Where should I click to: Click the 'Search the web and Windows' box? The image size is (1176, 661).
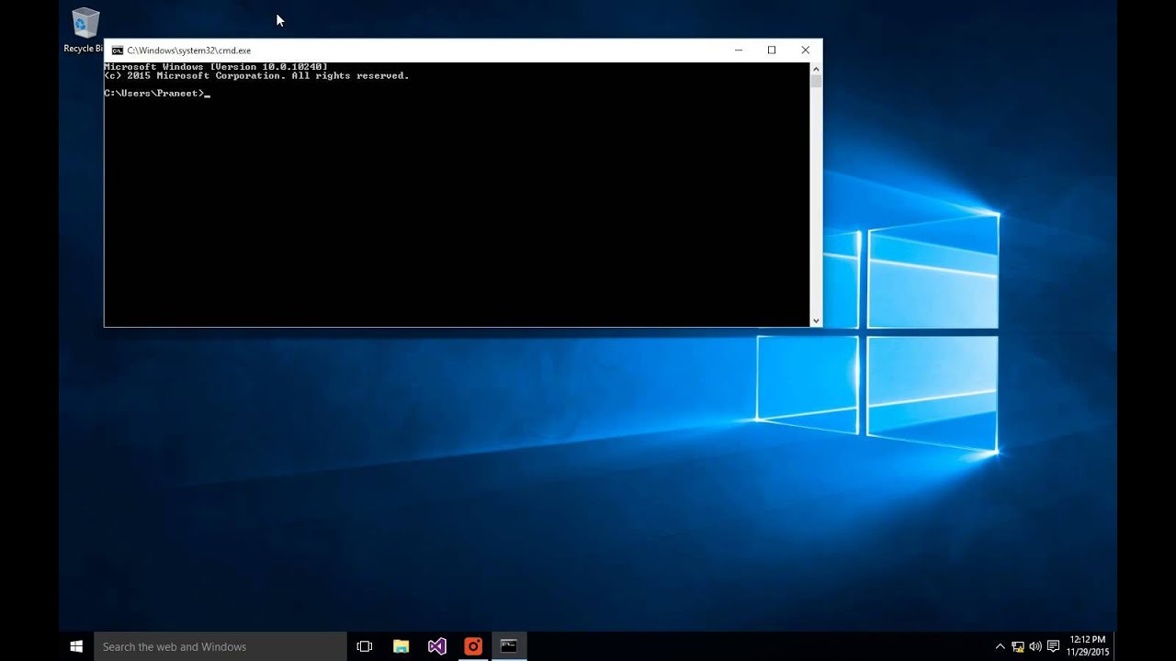pyautogui.click(x=220, y=646)
